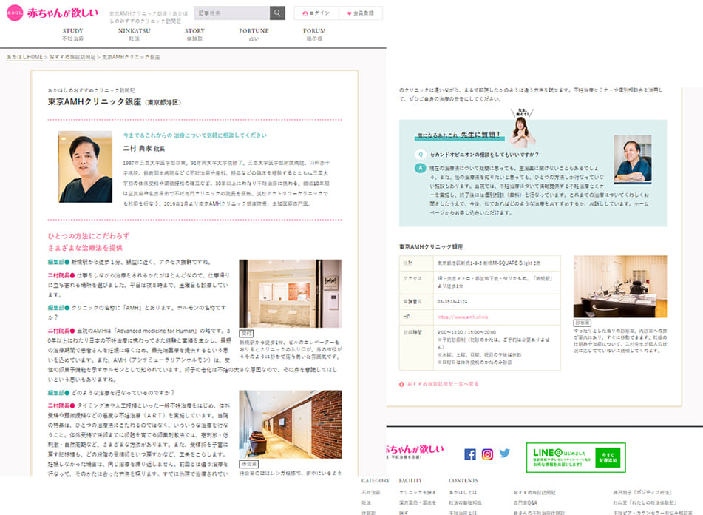Click the 東京AMHクリニック銀座 page title
The height and width of the screenshot is (515, 703).
(95, 102)
